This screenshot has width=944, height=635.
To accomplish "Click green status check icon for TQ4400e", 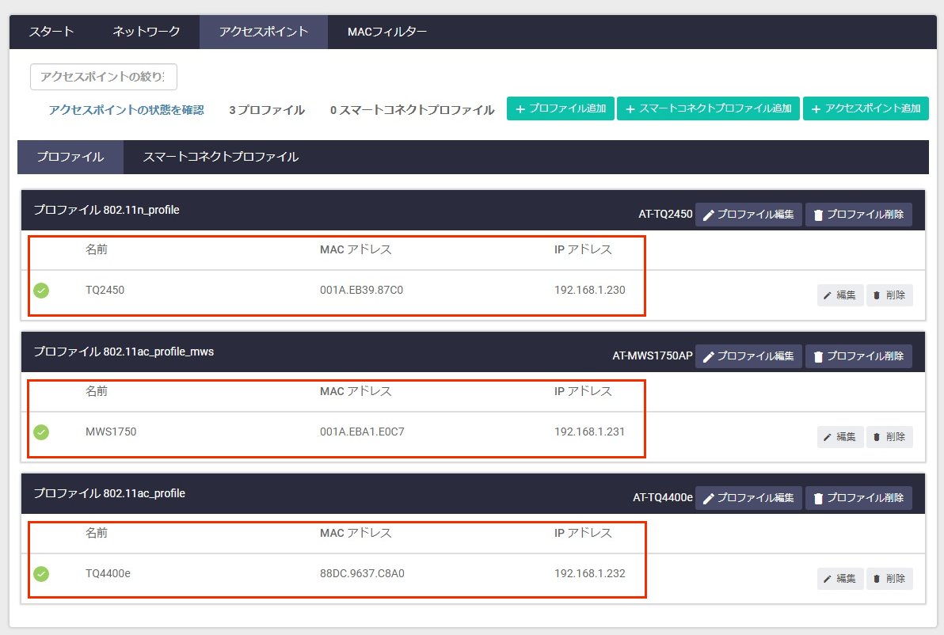I will click(41, 573).
